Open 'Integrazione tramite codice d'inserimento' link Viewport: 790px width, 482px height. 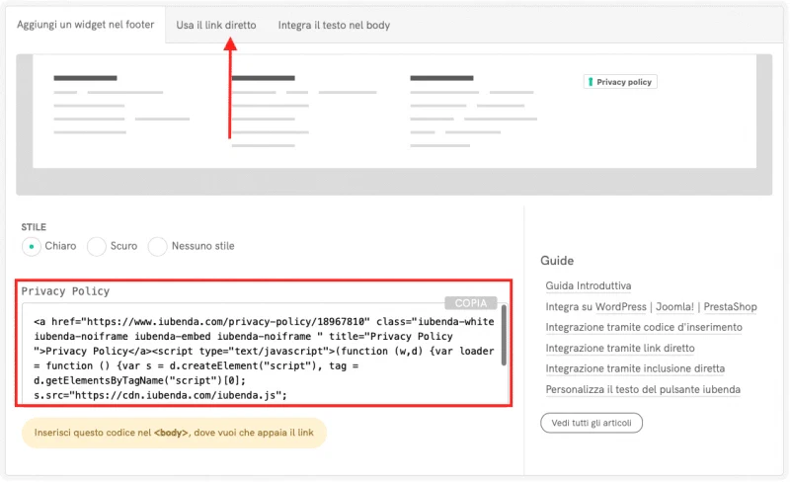pyautogui.click(x=644, y=327)
